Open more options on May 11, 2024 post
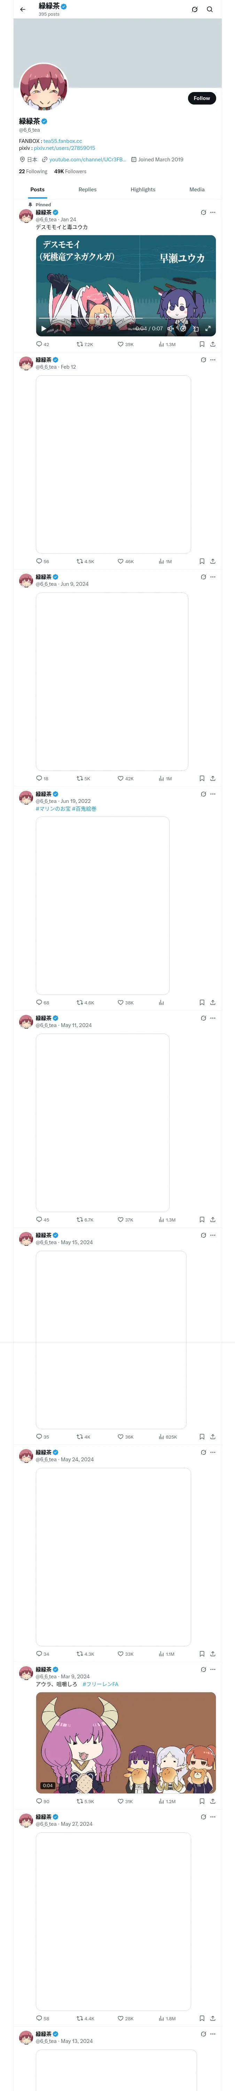This screenshot has width=235, height=2091. 213,1018
